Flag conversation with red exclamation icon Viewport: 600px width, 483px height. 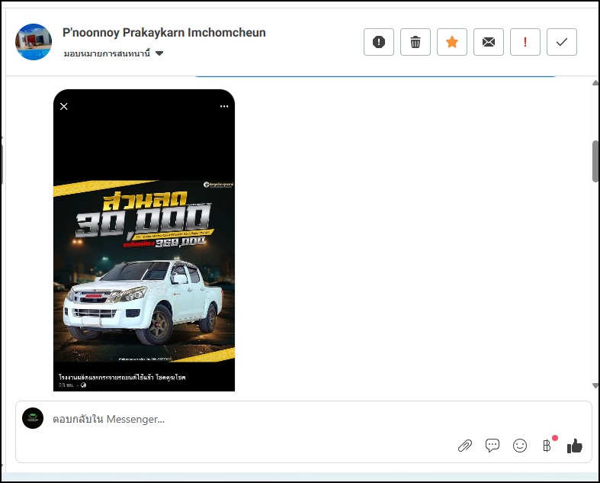tap(525, 42)
